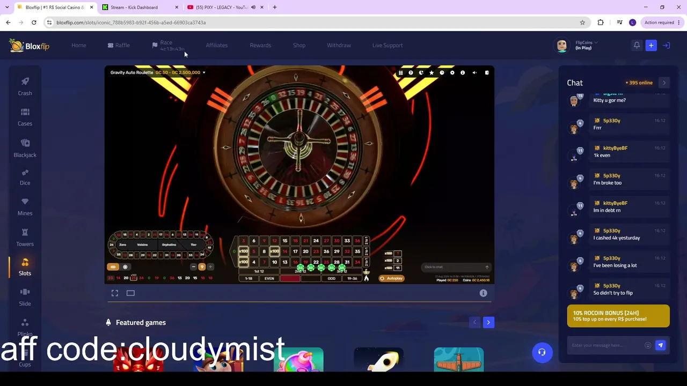Open the roulette settings gear
This screenshot has width=687, height=386.
[452, 73]
